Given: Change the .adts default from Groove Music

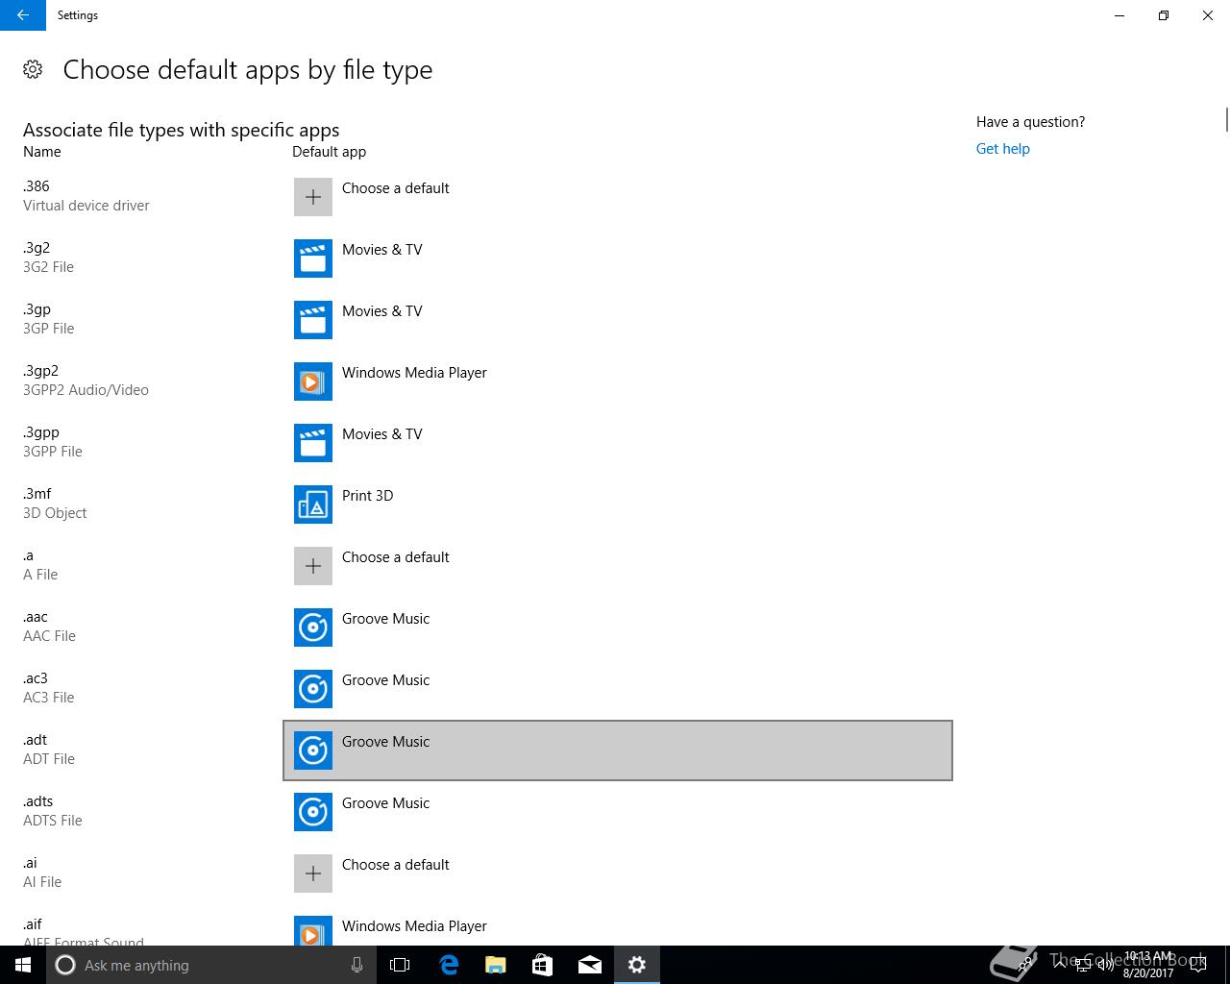Looking at the screenshot, I should (618, 812).
